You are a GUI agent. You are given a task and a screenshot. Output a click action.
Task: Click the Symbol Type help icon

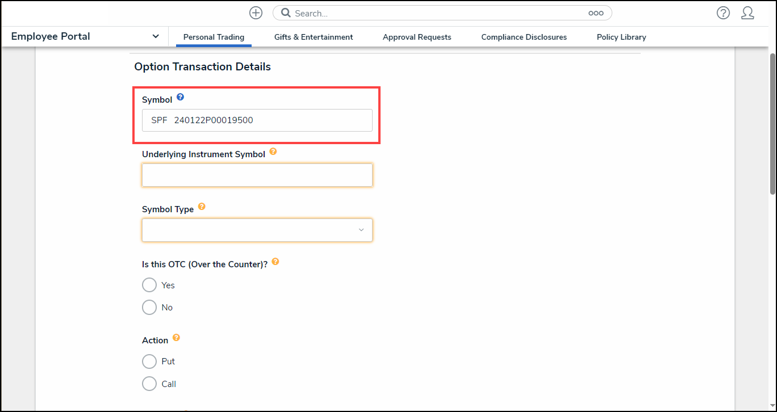(202, 207)
